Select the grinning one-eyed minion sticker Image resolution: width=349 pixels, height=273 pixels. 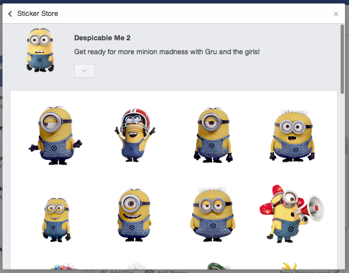(x=134, y=215)
